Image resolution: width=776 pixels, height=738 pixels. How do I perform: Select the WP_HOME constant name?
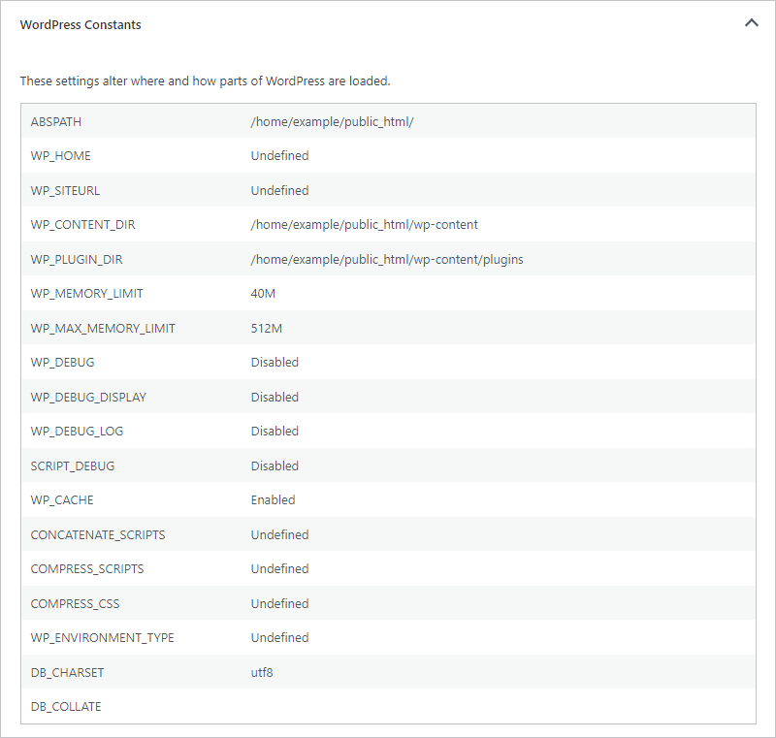pyautogui.click(x=61, y=155)
